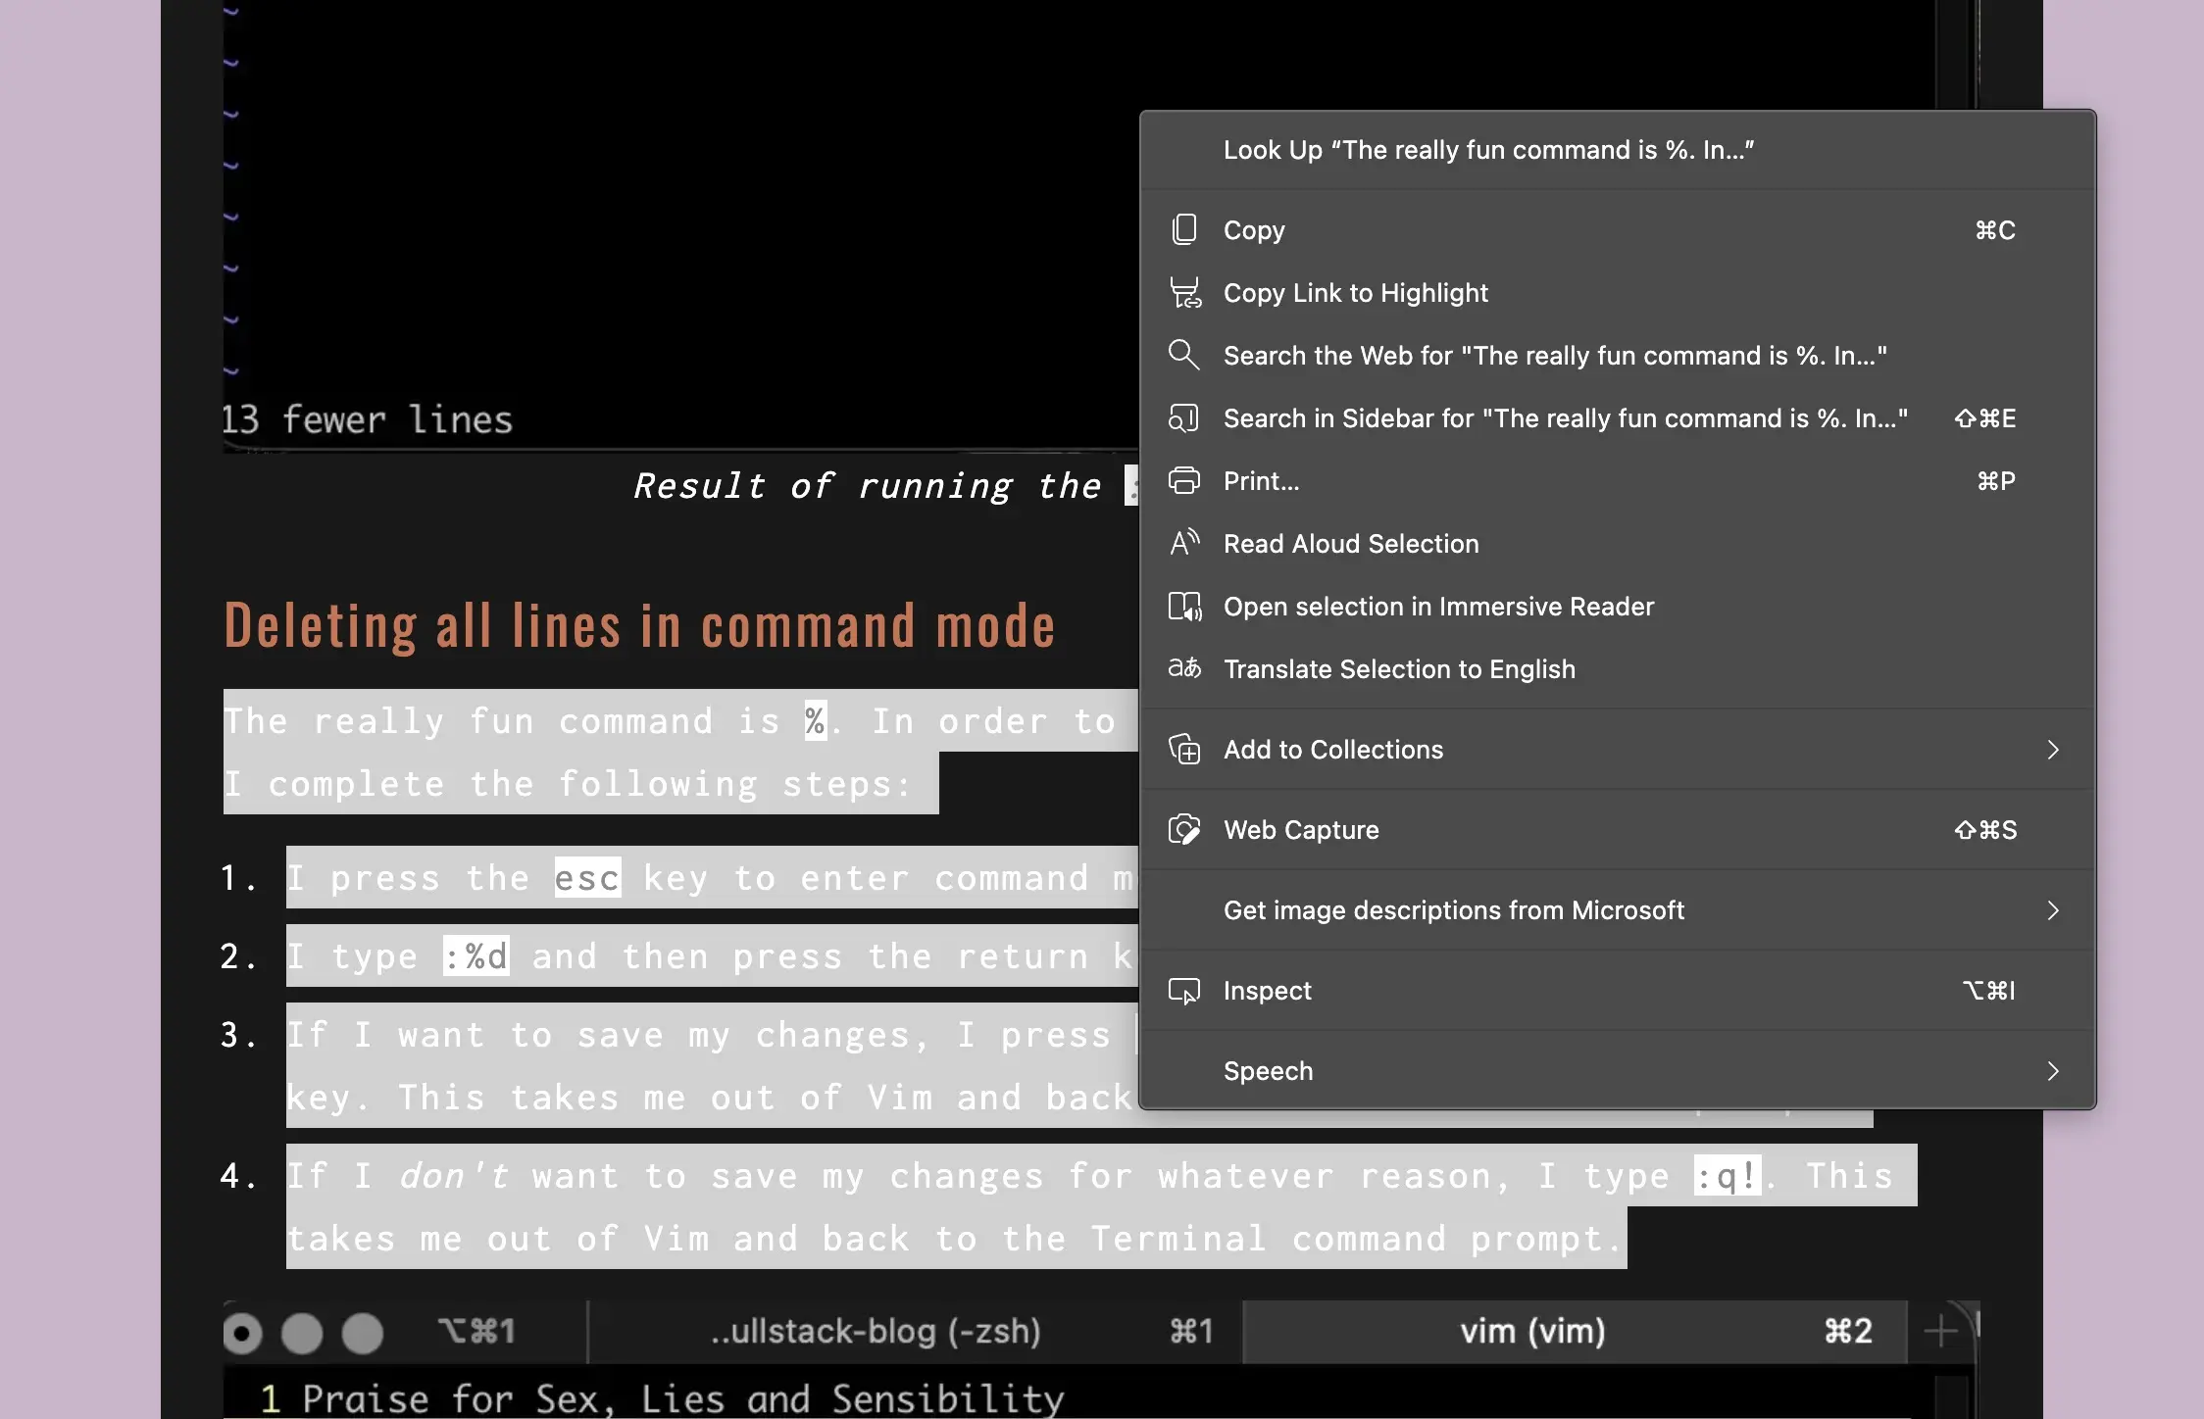2204x1419 pixels.
Task: Open selection in Immersive Reader
Action: pyautogui.click(x=1618, y=606)
